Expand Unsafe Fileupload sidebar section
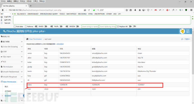 [x=12, y=77]
